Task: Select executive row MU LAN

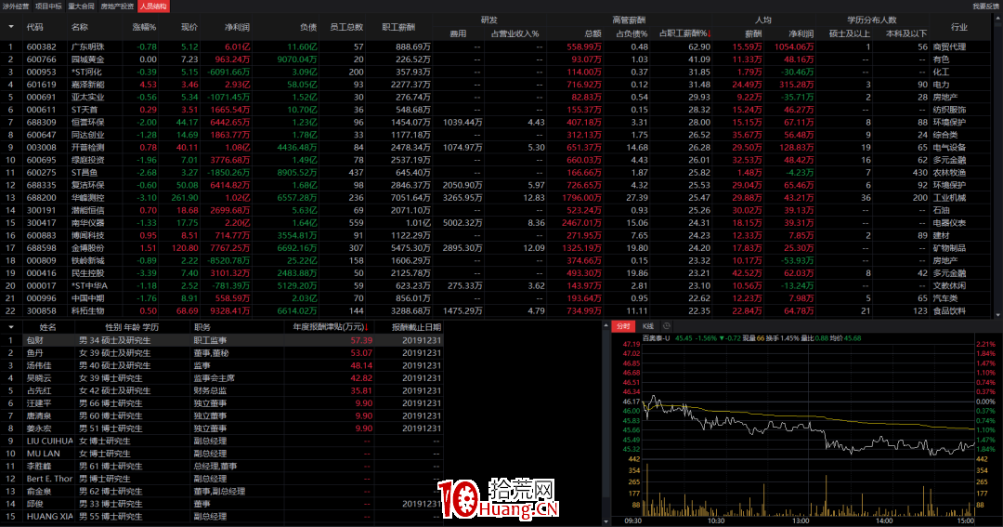Action: coord(221,454)
